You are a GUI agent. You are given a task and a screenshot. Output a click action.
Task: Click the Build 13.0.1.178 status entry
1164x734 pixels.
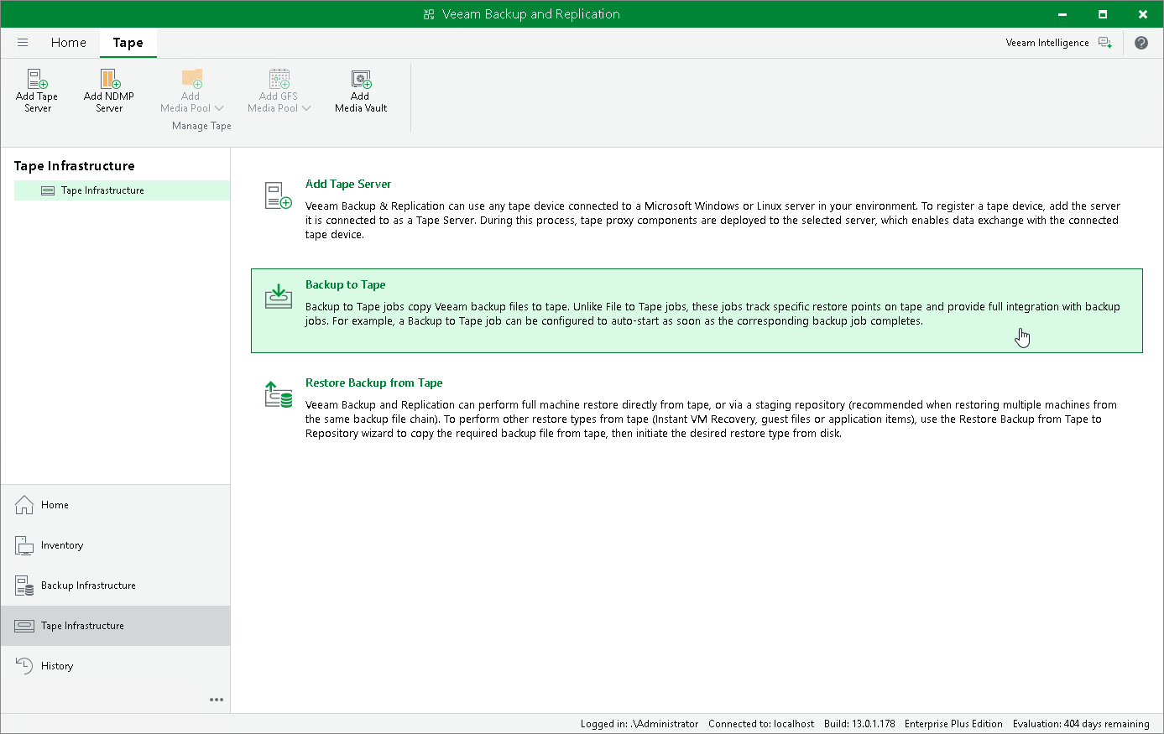859,724
